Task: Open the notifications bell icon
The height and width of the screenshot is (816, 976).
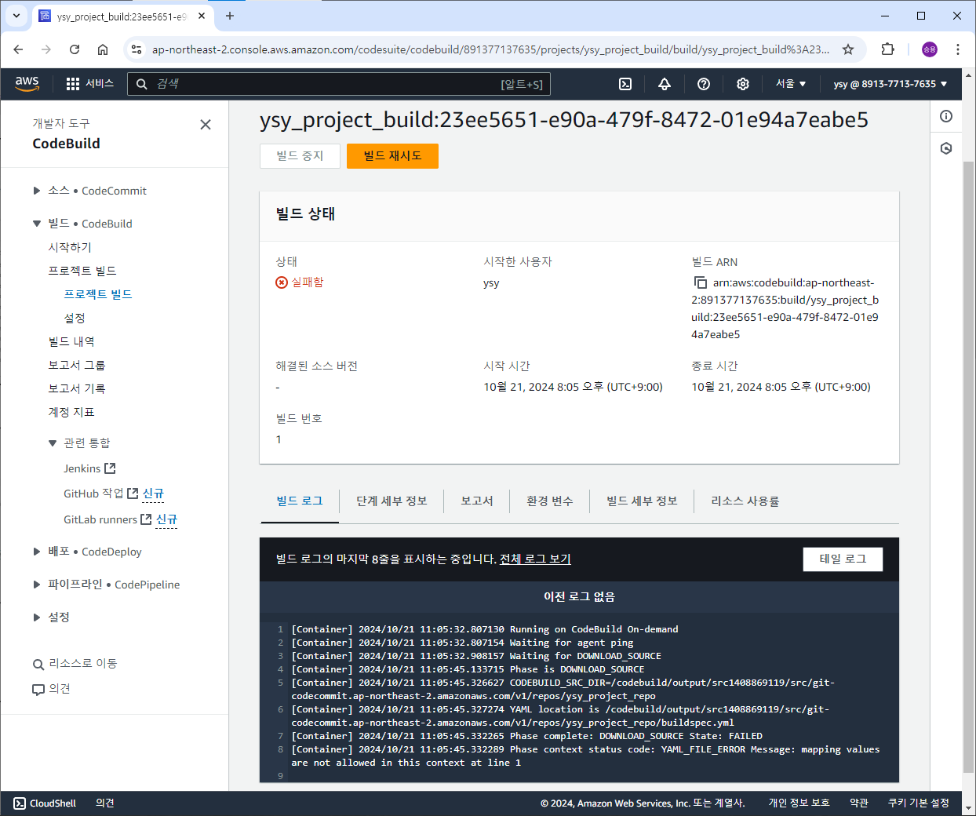Action: pyautogui.click(x=665, y=84)
